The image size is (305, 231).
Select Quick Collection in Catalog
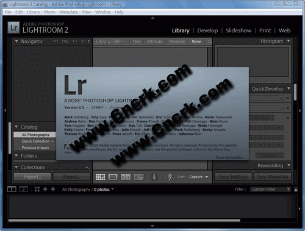tap(35, 141)
